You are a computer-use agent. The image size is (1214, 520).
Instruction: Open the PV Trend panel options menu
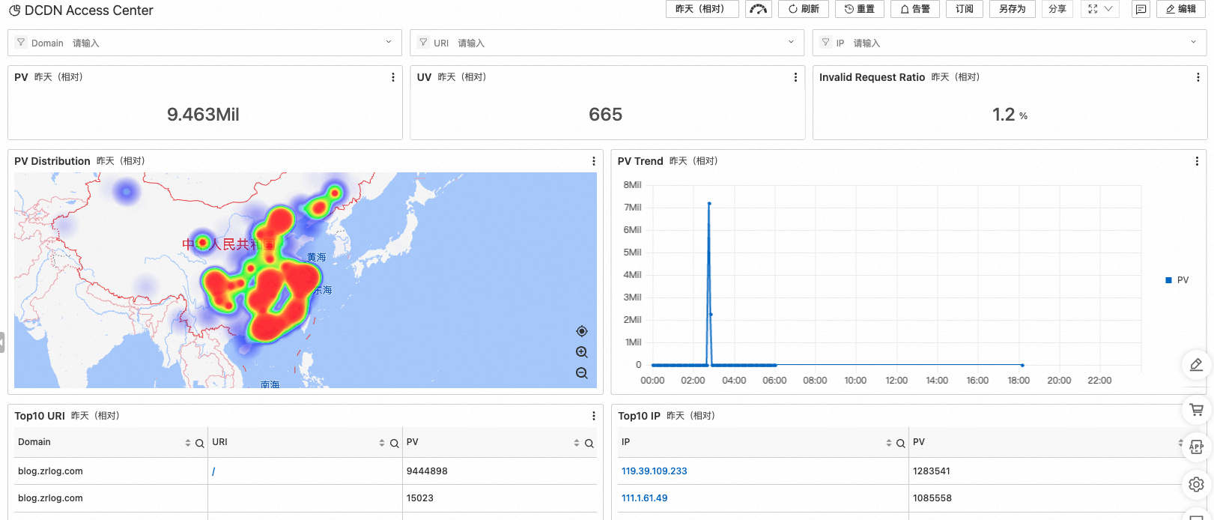tap(1197, 161)
